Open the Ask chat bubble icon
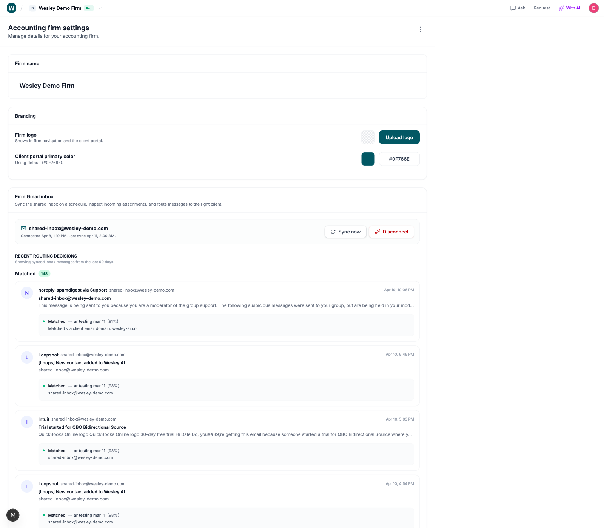The image size is (604, 528). pyautogui.click(x=513, y=8)
